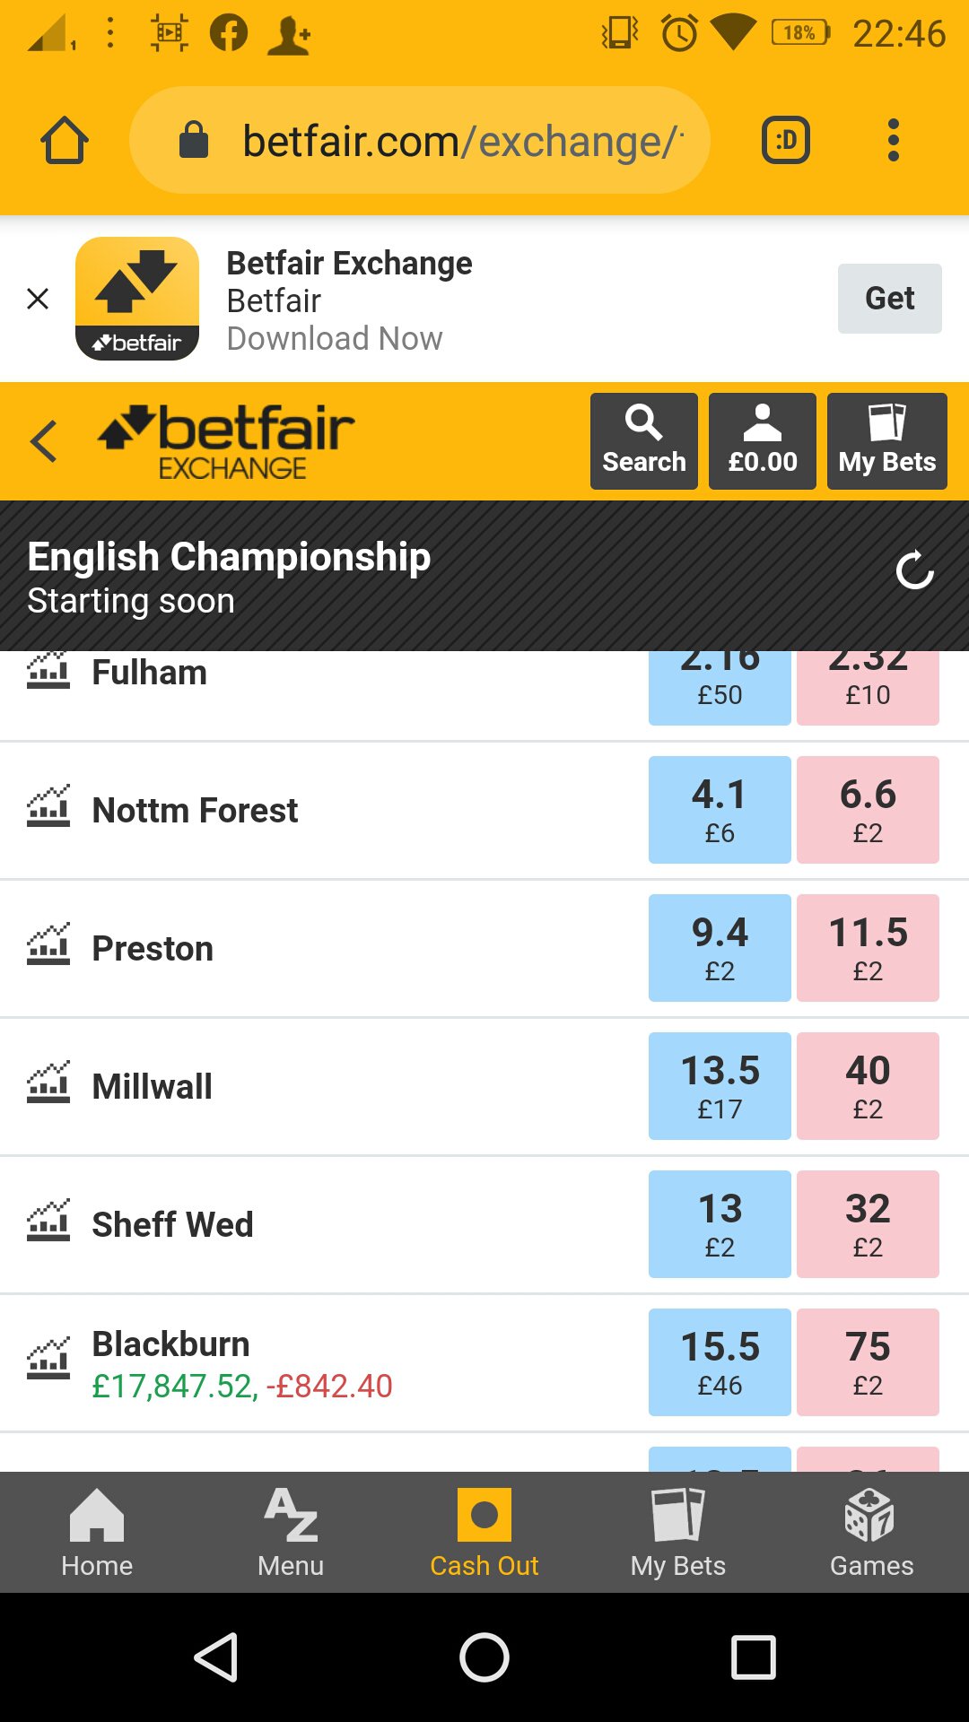969x1722 pixels.
Task: Open the browser three-dot overflow menu
Action: tap(893, 141)
